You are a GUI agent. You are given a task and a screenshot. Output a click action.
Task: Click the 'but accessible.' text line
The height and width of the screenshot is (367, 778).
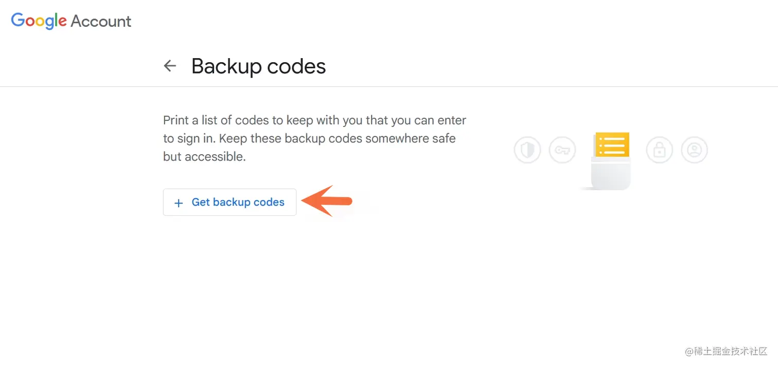204,156
